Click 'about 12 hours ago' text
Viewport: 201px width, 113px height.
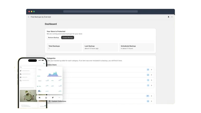[91, 48]
